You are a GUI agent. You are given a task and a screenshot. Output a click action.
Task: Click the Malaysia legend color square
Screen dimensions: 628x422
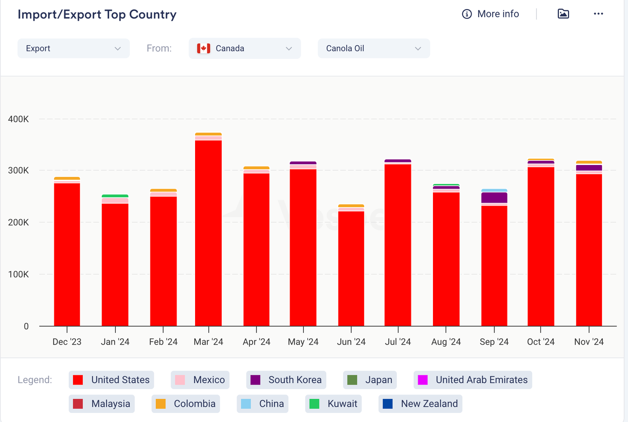78,404
